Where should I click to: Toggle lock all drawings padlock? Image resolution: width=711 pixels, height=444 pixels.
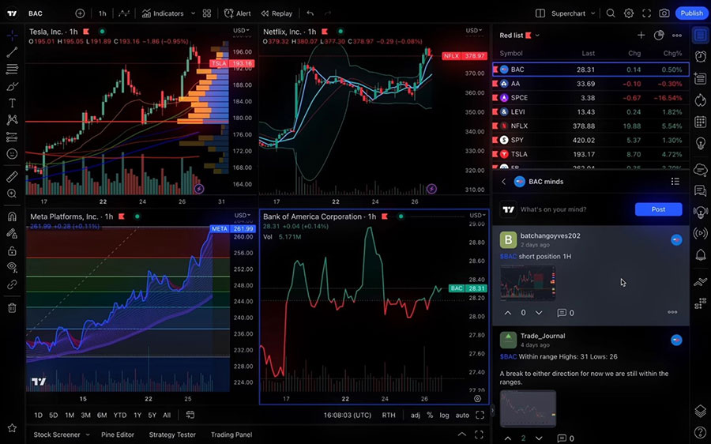click(x=12, y=250)
